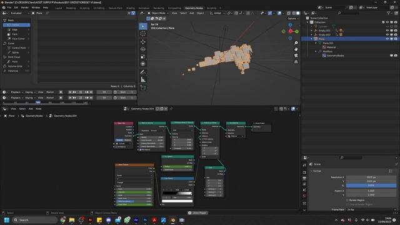The height and width of the screenshot is (225, 400).
Task: Collapse the Plane object in Outliner
Action: (x=311, y=39)
